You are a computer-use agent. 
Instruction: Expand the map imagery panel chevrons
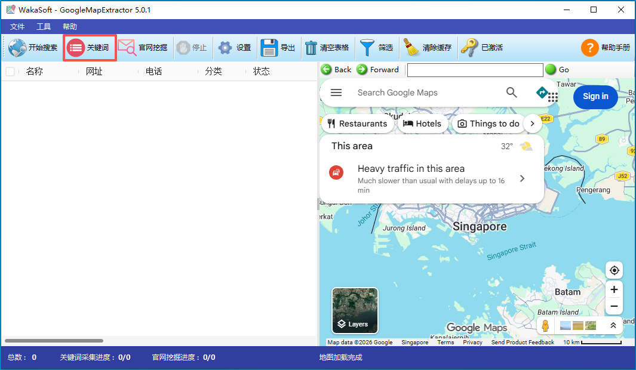click(x=613, y=325)
